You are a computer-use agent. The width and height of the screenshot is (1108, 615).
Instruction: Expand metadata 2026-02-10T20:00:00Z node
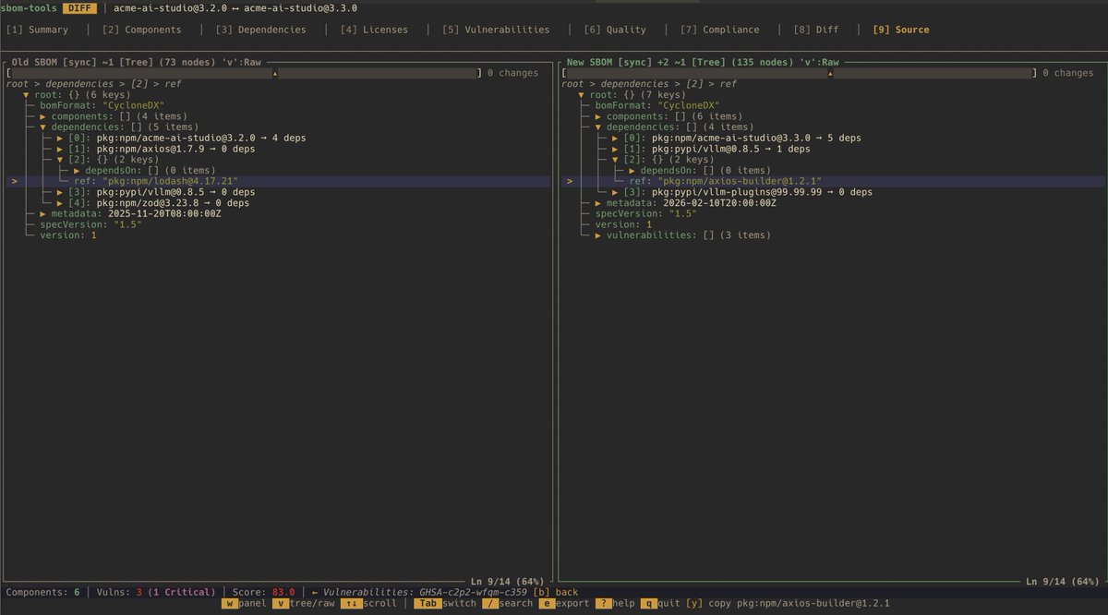[x=599, y=202]
